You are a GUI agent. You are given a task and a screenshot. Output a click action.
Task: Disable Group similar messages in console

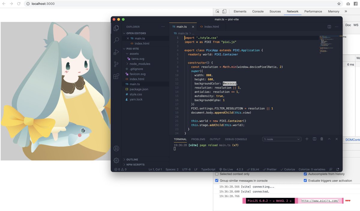pyautogui.click(x=217, y=180)
